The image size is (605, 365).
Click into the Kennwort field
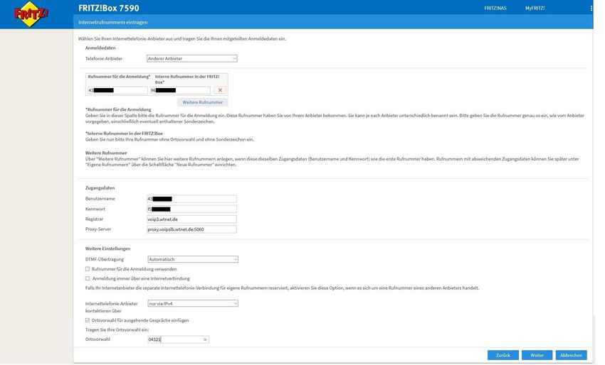coord(191,209)
